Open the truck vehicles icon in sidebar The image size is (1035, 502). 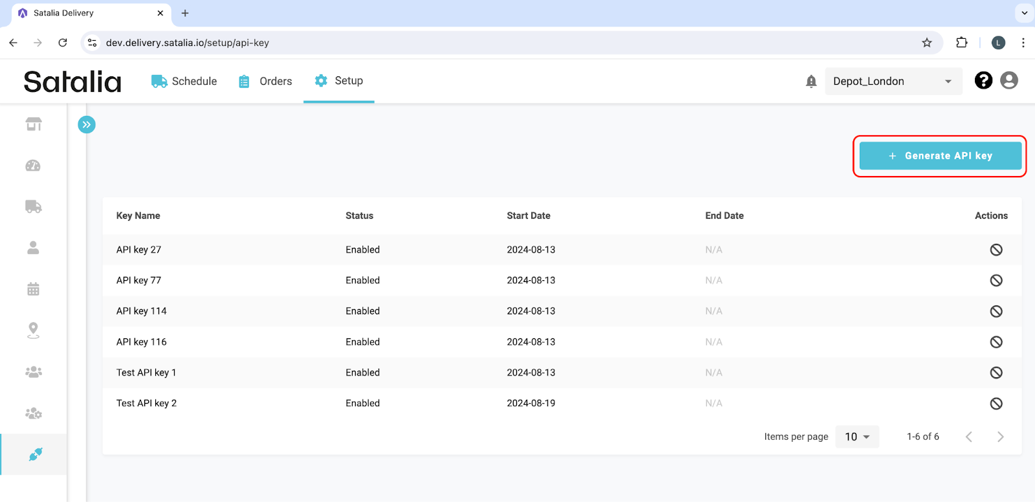33,206
